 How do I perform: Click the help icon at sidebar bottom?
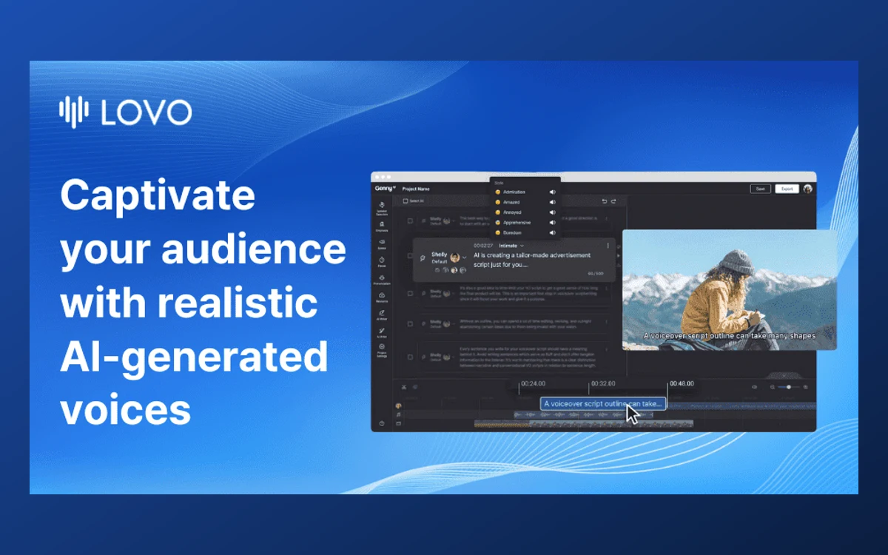click(382, 423)
